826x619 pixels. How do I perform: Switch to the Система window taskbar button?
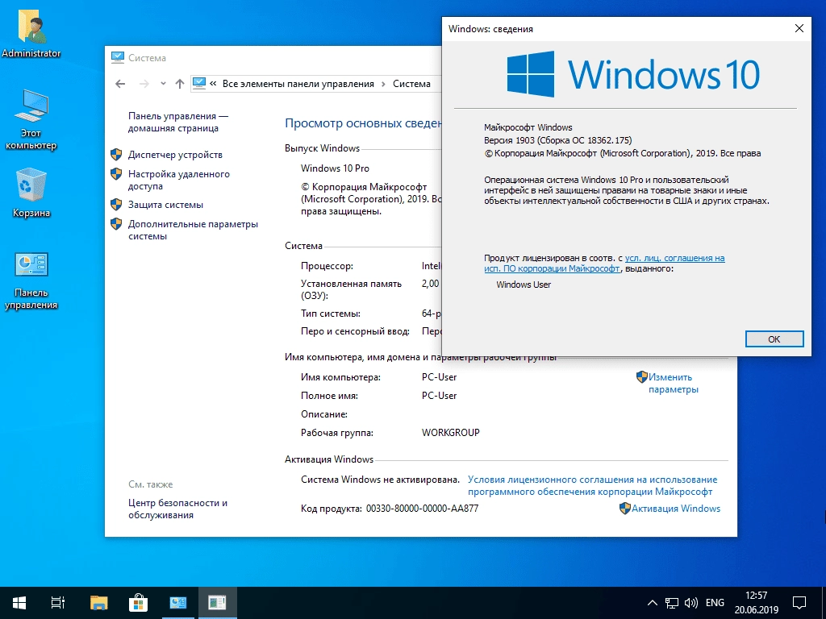[x=177, y=603]
